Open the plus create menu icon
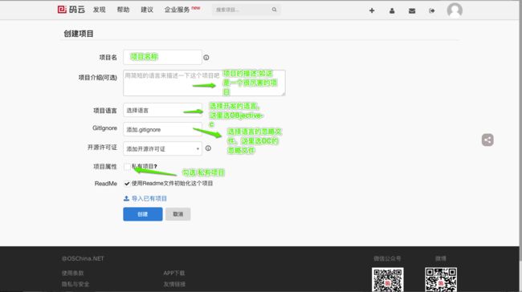Image resolution: width=522 pixels, height=292 pixels. click(372, 10)
